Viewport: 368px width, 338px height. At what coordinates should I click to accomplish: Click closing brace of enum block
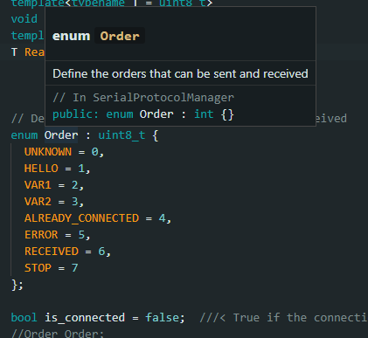tap(17, 285)
